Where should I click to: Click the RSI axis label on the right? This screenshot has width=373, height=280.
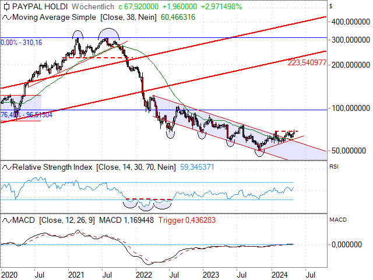pyautogui.click(x=334, y=167)
